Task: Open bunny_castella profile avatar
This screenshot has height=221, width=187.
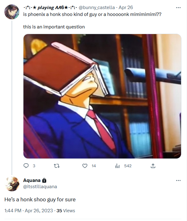Action: click(12, 12)
